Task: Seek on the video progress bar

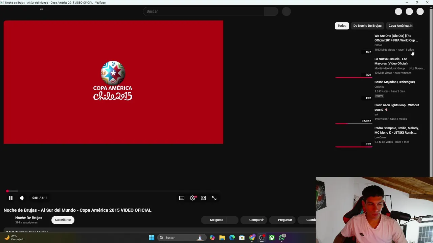Action: [x=113, y=191]
